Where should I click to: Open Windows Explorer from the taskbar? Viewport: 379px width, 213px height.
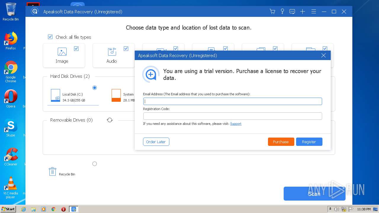click(33, 209)
